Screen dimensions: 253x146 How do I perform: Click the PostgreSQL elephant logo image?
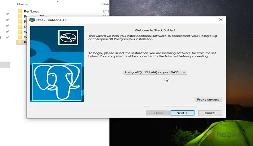click(57, 82)
